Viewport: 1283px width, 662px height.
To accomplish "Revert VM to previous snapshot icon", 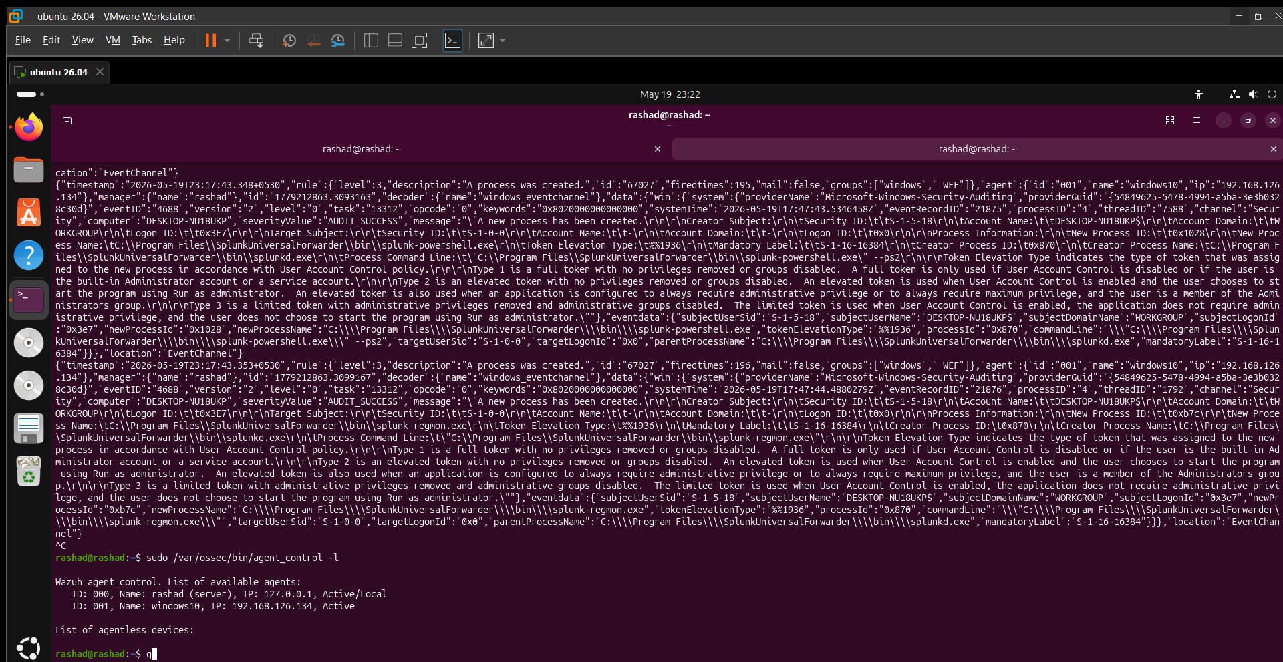I will 313,41.
